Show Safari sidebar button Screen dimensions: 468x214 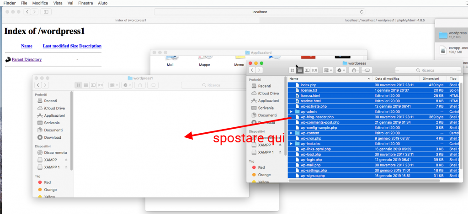[x=46, y=12]
